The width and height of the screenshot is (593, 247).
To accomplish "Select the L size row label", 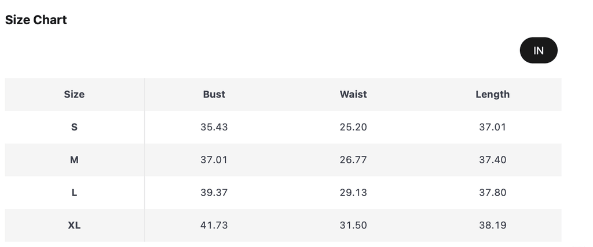I will pyautogui.click(x=74, y=193).
